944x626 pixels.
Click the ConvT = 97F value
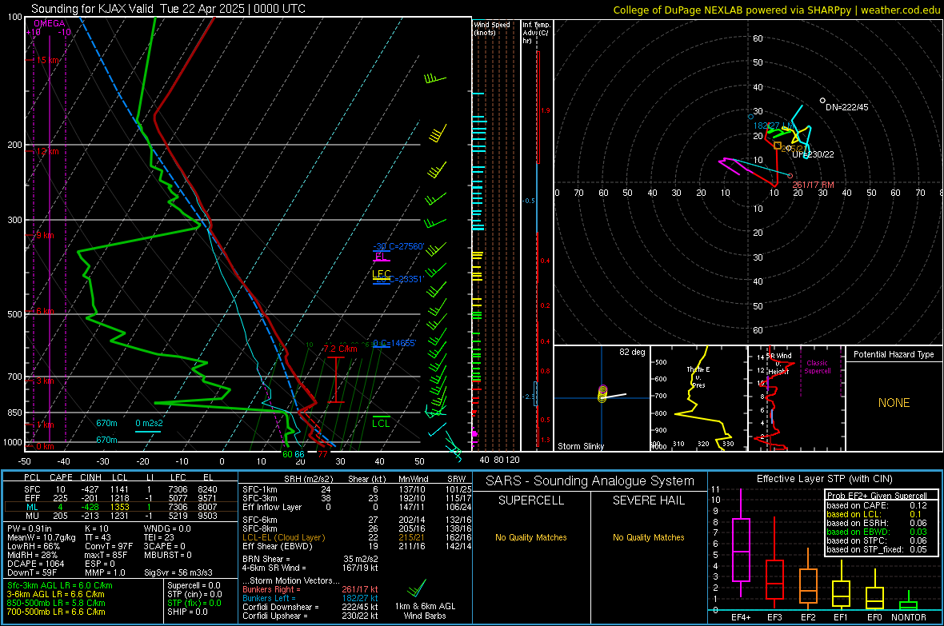pyautogui.click(x=109, y=547)
